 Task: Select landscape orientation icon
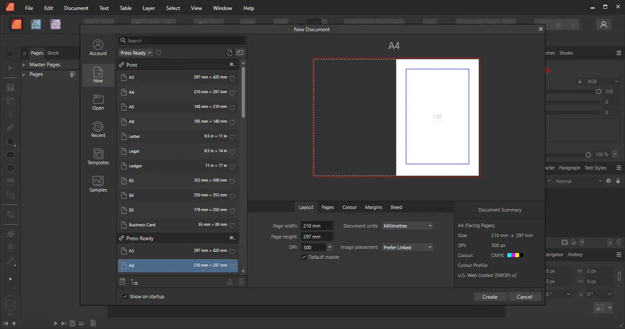pyautogui.click(x=240, y=53)
